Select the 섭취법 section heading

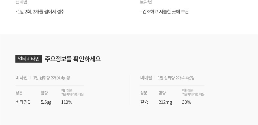tap(21, 3)
